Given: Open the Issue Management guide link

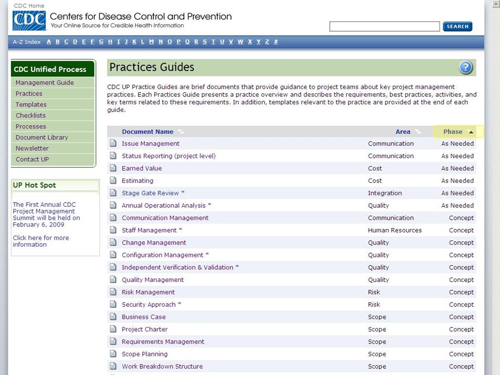Looking at the screenshot, I should click(151, 144).
